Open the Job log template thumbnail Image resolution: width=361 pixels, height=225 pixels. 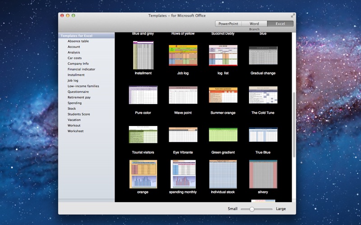tap(183, 55)
